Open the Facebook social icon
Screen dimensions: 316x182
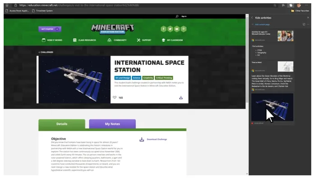click(163, 29)
